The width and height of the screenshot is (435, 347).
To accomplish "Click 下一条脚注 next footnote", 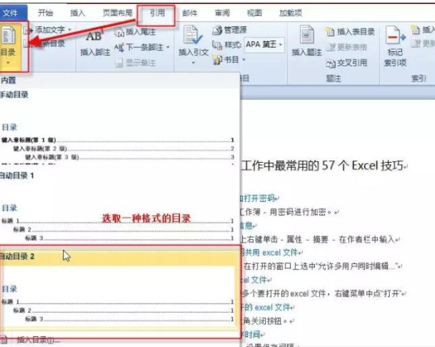I will coord(139,47).
